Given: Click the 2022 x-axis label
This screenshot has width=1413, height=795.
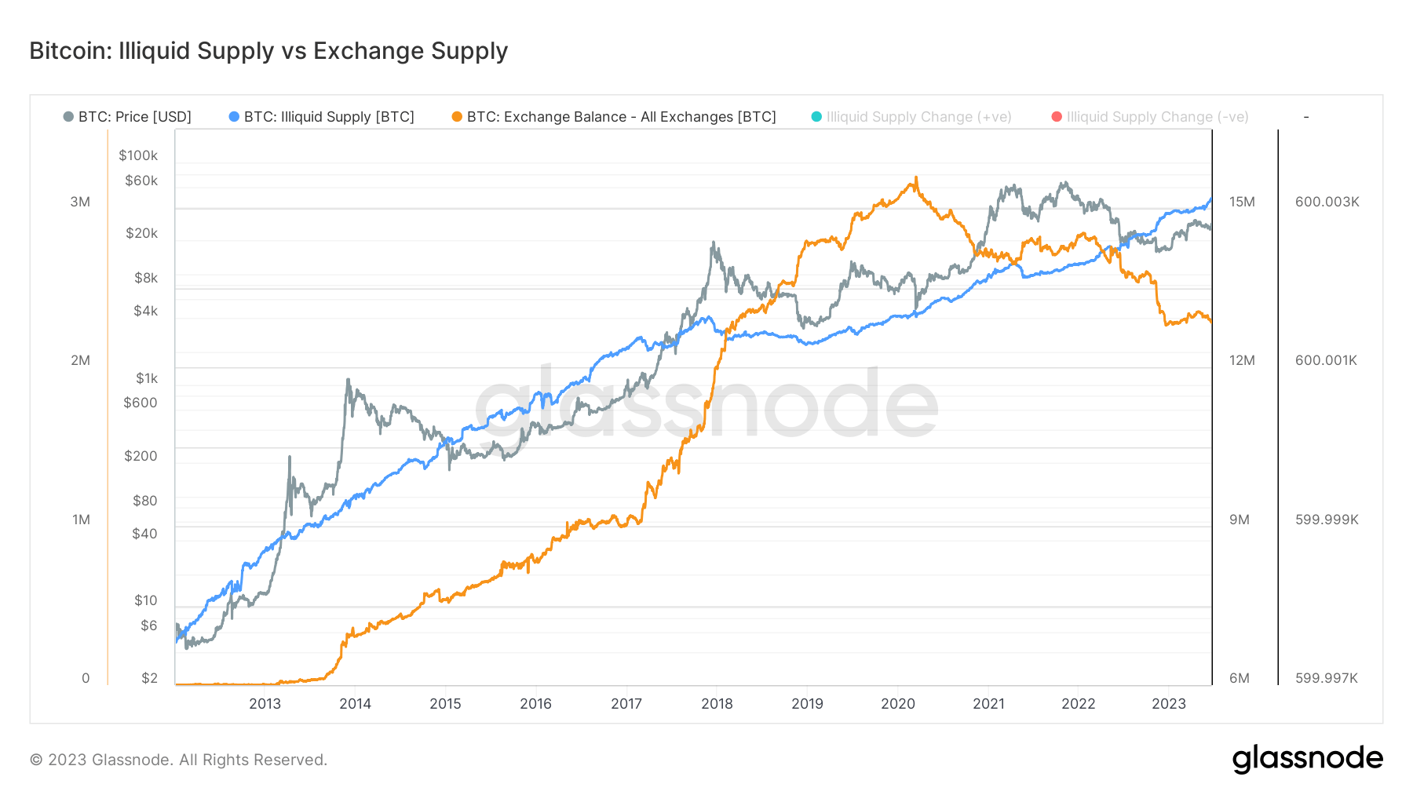Looking at the screenshot, I should (x=1079, y=703).
